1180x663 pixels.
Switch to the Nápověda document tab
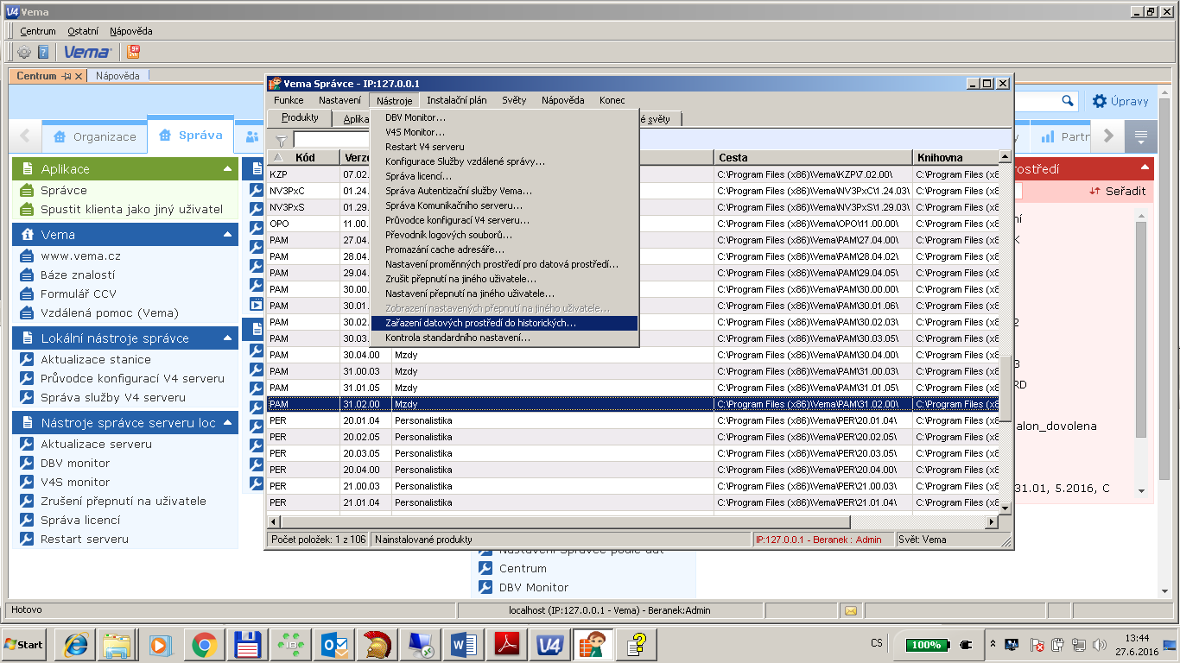(117, 76)
